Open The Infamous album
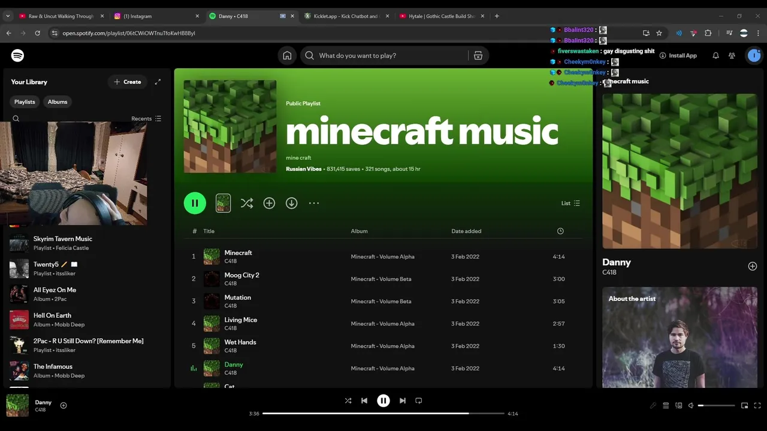The image size is (767, 431). 86,371
